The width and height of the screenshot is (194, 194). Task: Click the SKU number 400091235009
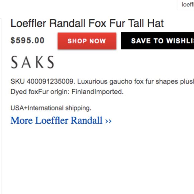(51, 82)
